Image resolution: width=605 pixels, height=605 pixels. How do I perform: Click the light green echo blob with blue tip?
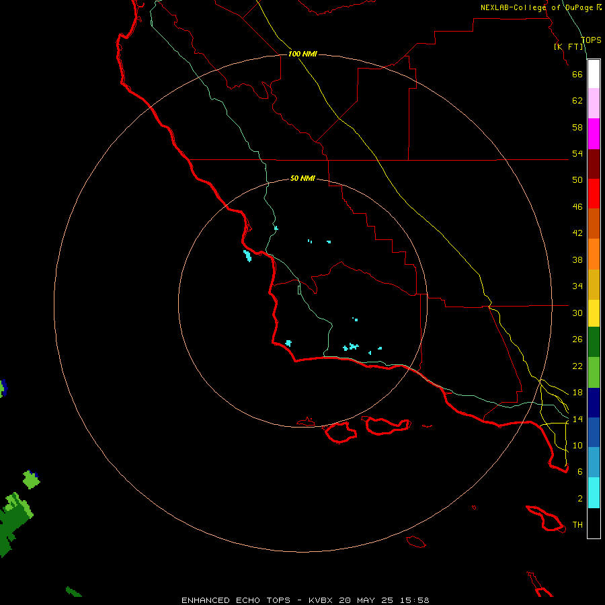[x=31, y=479]
